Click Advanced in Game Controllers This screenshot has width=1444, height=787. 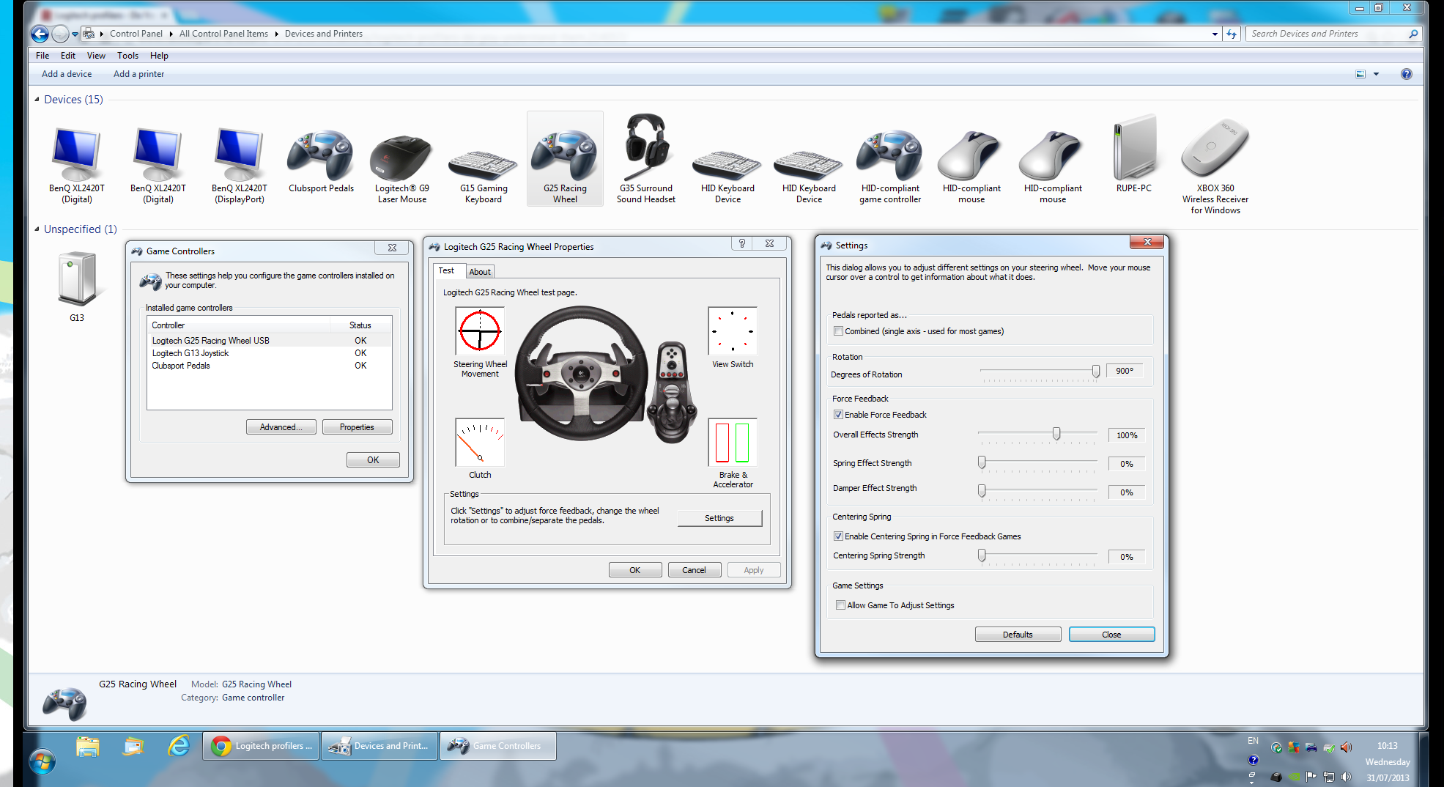click(281, 427)
